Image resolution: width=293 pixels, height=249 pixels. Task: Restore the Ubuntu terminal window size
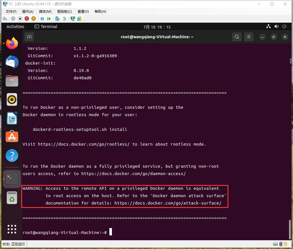273,37
